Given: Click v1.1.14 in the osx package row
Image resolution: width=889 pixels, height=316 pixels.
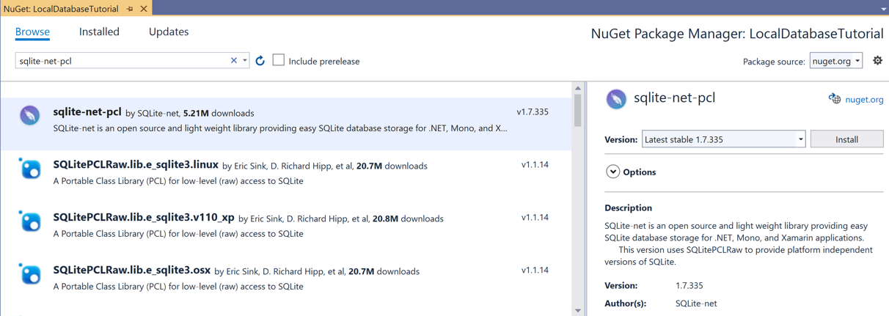Looking at the screenshot, I should [x=535, y=271].
